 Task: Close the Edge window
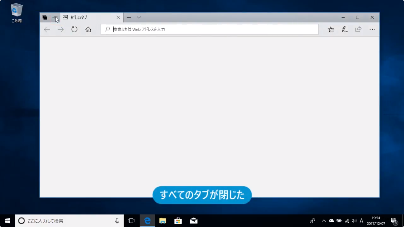(x=372, y=17)
